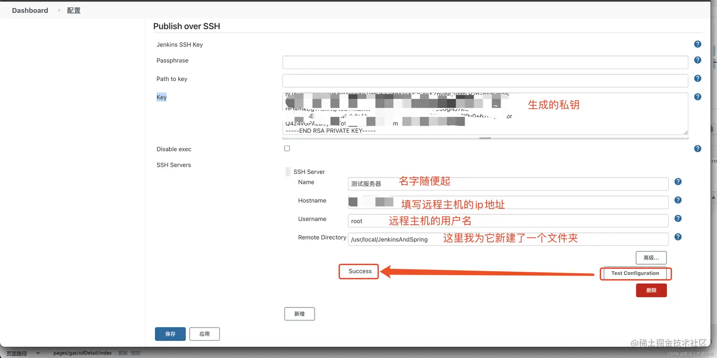Save the configuration with 保存
Screen dimensions: 717x358
pos(170,334)
